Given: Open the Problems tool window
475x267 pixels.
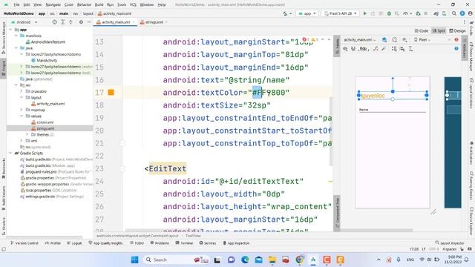Looking at the screenshot, I should coord(160,243).
